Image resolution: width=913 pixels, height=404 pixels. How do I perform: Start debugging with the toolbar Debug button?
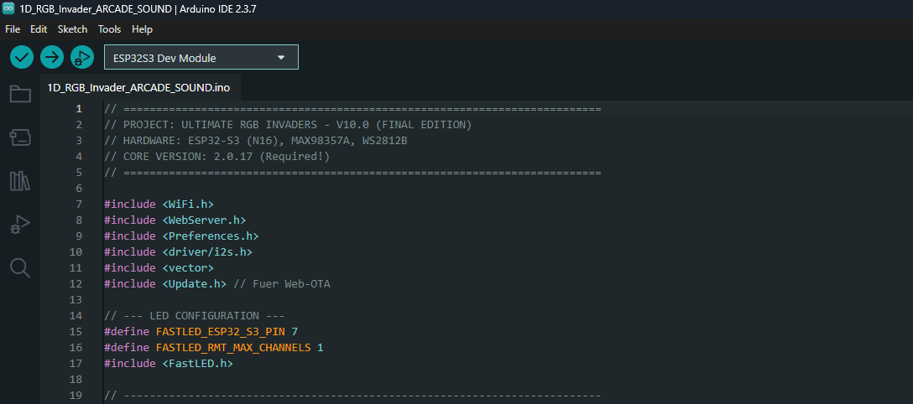coord(82,57)
